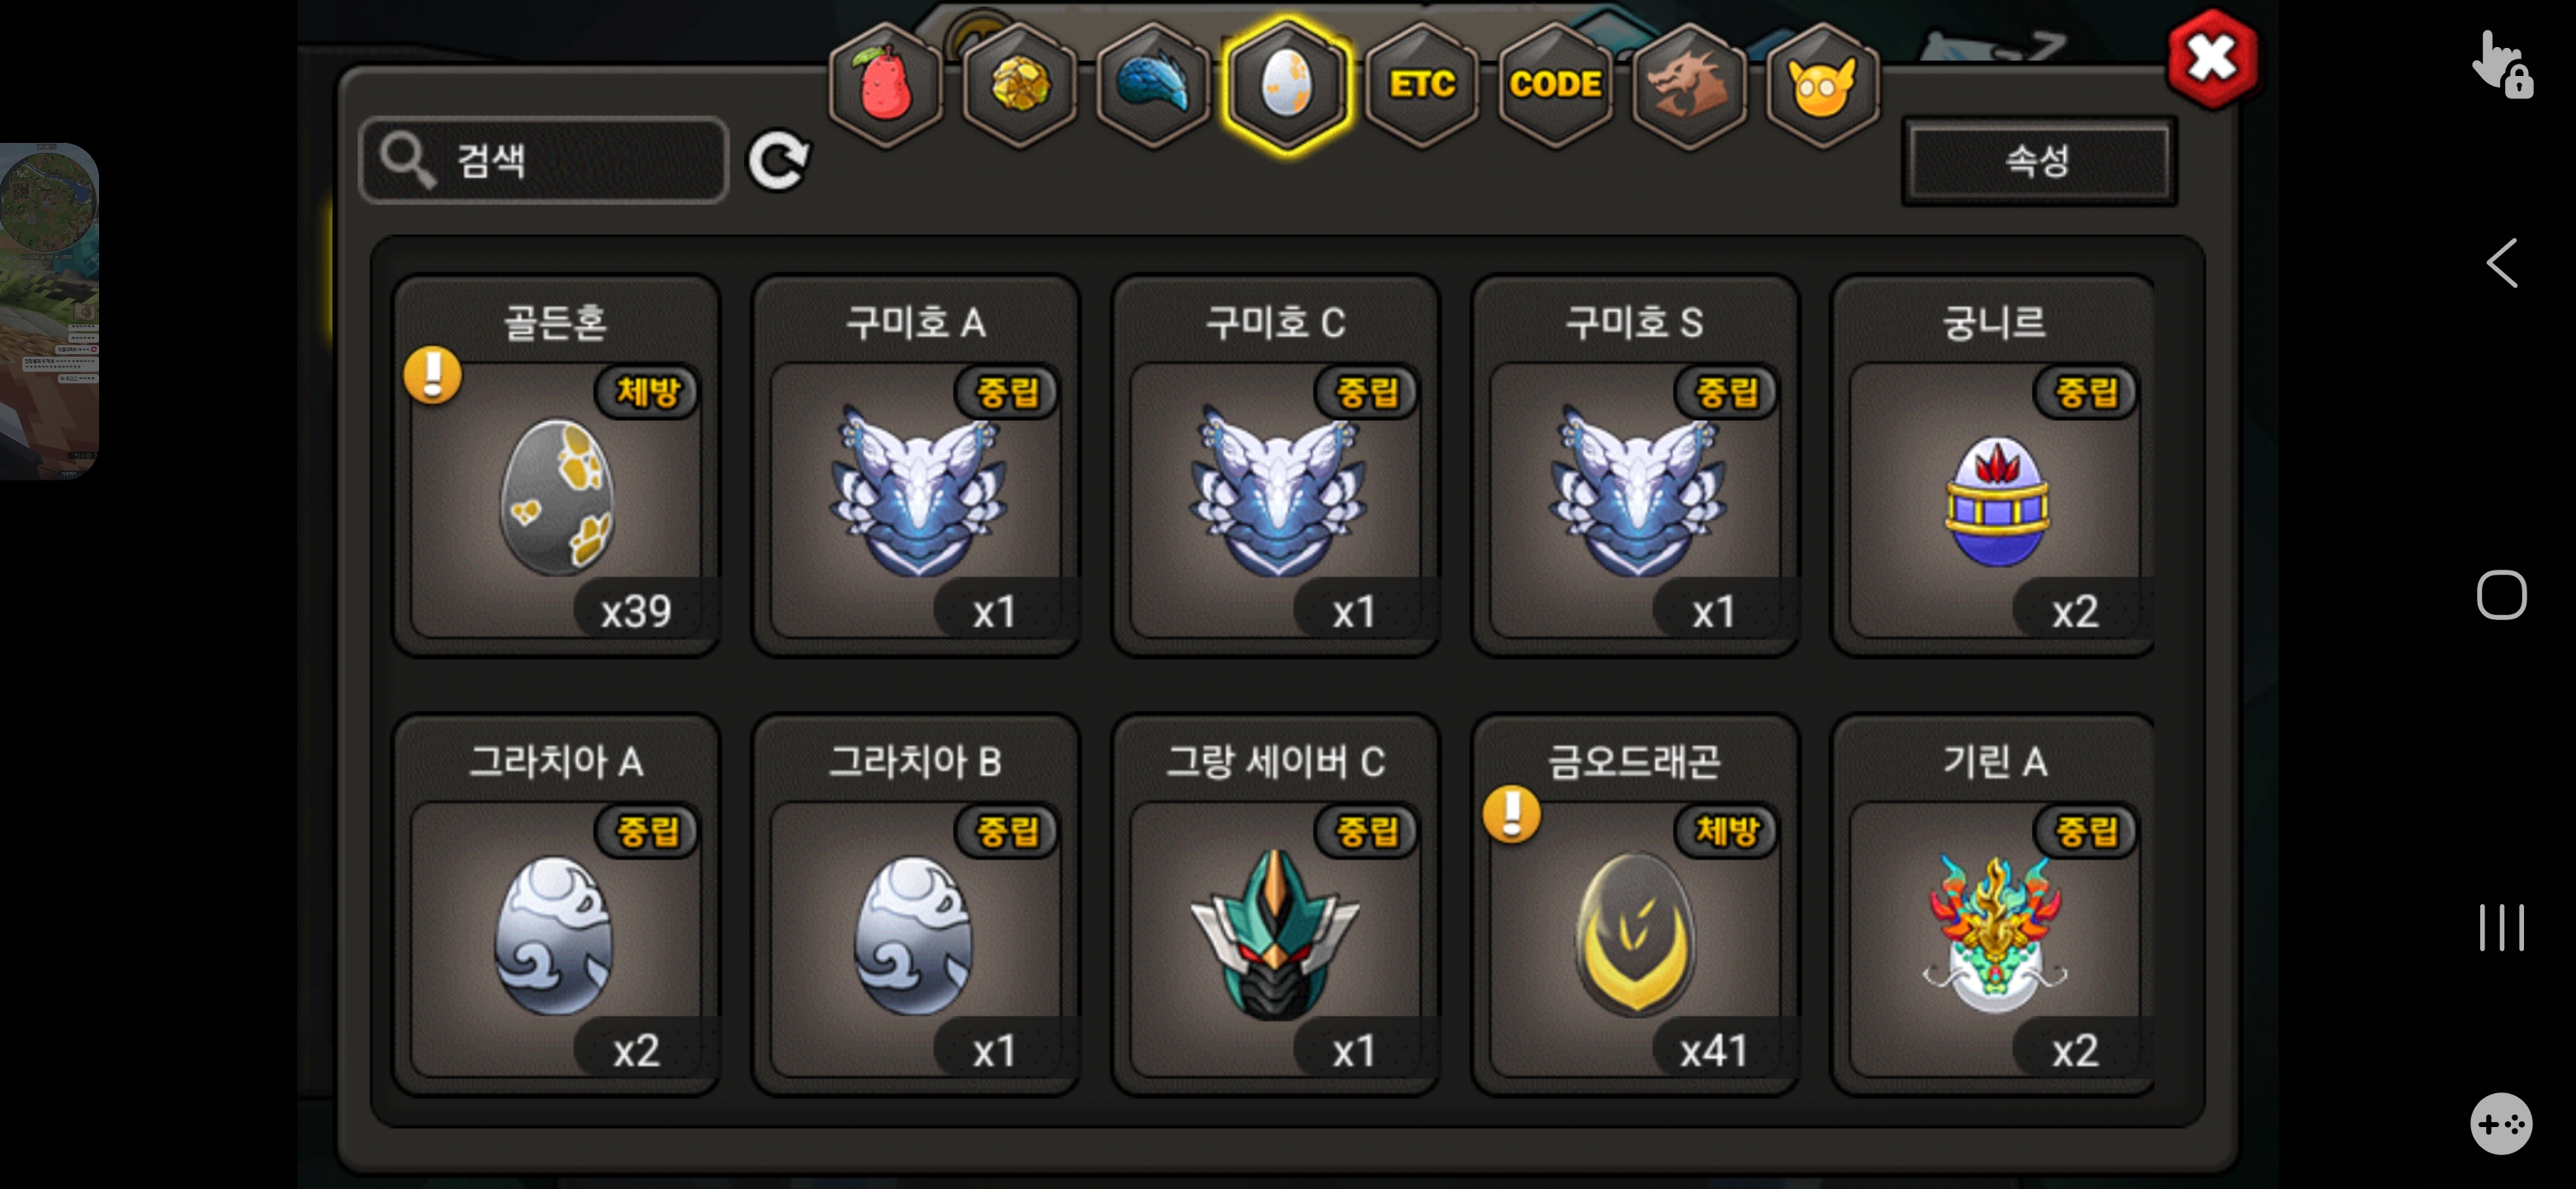
Task: Click the refresh arrow next to search
Action: [x=779, y=160]
